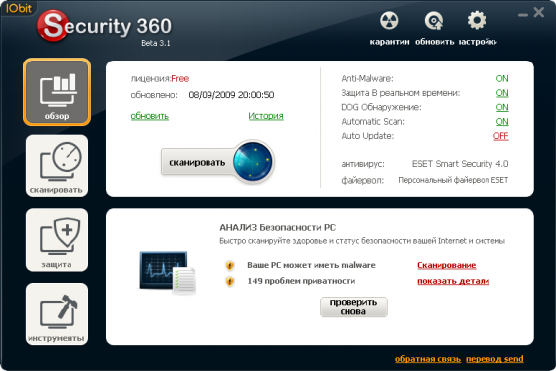Click the Security 360 red S logo
The height and width of the screenshot is (371, 556).
[x=53, y=25]
